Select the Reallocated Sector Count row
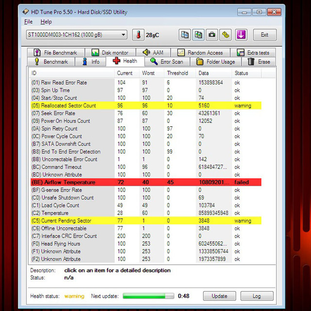The width and height of the screenshot is (311, 311). (146, 105)
